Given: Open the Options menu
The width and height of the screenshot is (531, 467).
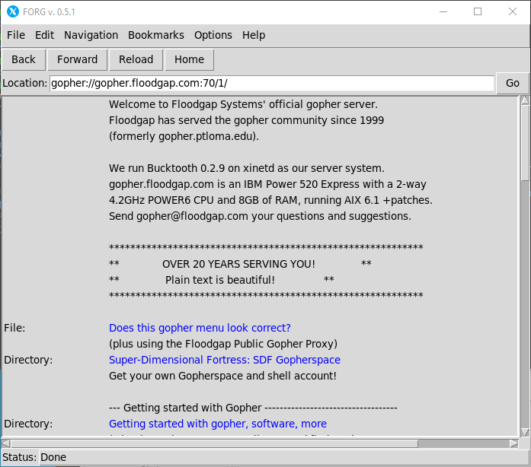Looking at the screenshot, I should [x=213, y=35].
